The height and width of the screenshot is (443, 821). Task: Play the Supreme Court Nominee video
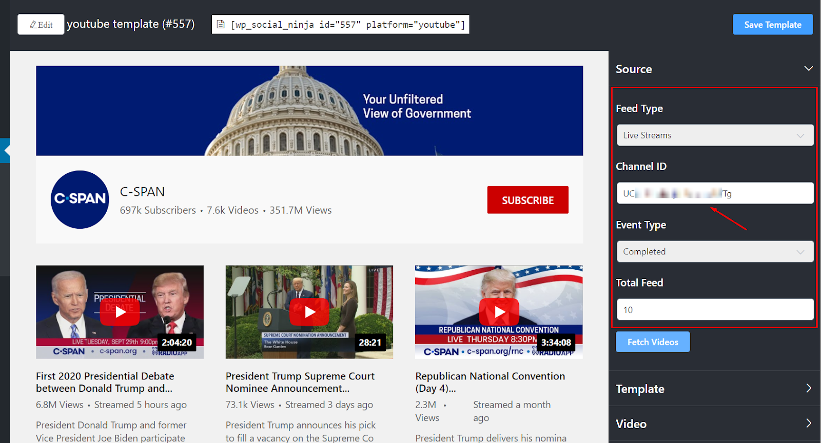(x=309, y=312)
